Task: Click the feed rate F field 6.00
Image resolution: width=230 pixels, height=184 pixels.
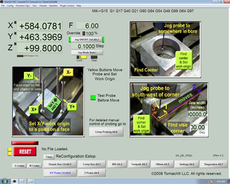Action: pyautogui.click(x=87, y=26)
